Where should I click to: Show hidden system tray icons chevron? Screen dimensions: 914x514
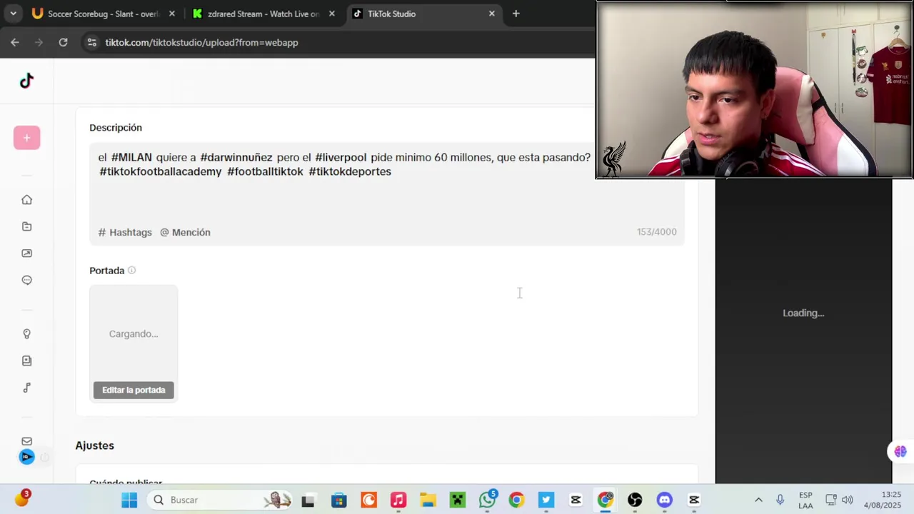click(x=758, y=500)
